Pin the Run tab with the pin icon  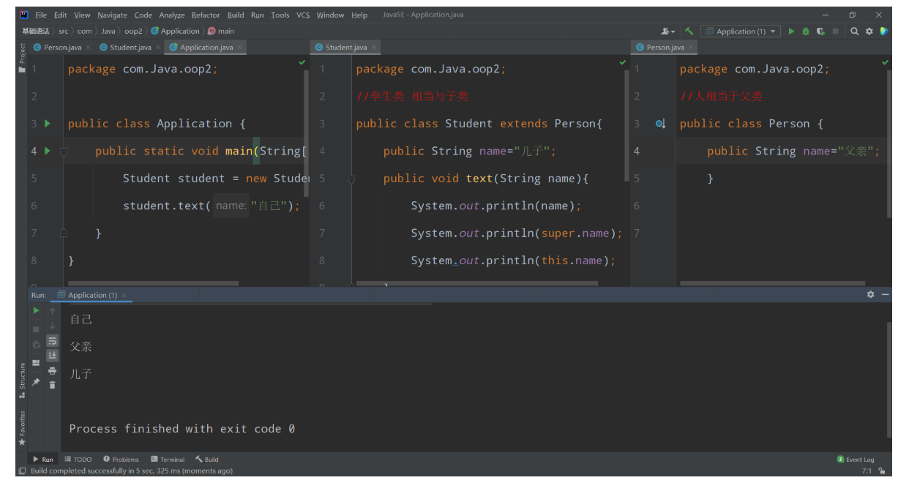click(36, 382)
